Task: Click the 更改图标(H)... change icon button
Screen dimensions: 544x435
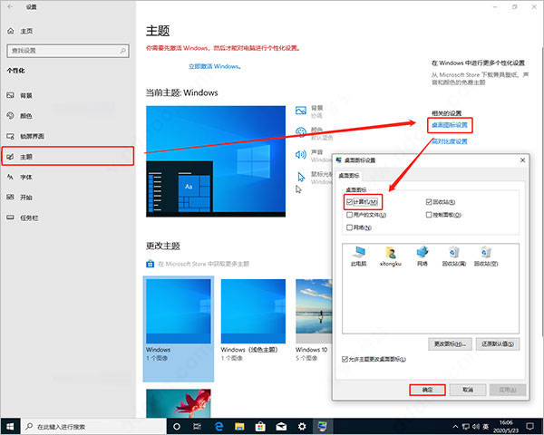Action: click(450, 343)
